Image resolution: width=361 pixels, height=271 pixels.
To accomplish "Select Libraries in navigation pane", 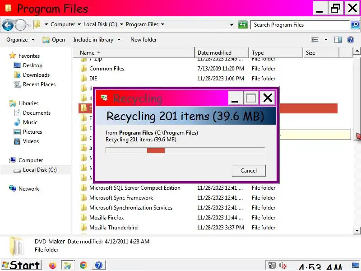I will click(x=28, y=103).
